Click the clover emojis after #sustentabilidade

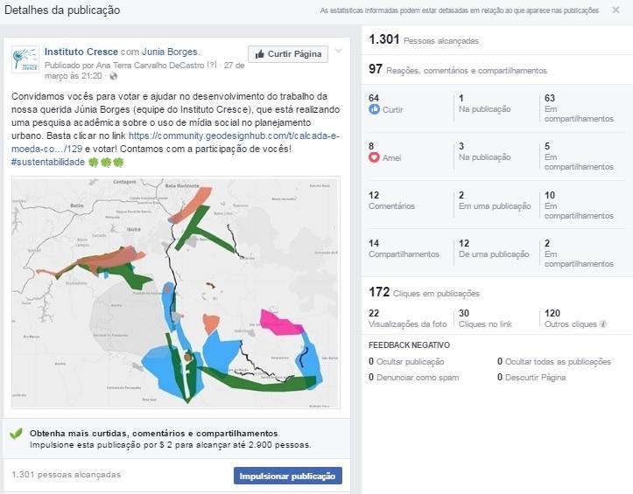pos(105,162)
